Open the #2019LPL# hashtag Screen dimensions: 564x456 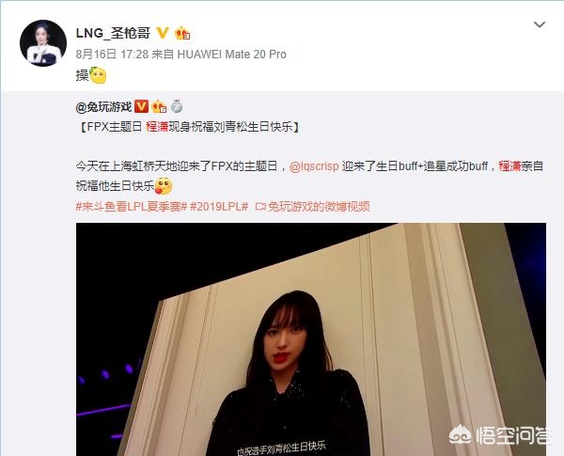219,207
